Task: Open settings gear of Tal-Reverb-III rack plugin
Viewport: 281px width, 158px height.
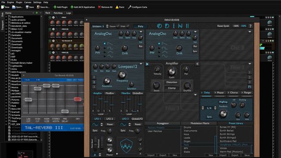Action: (54, 41)
